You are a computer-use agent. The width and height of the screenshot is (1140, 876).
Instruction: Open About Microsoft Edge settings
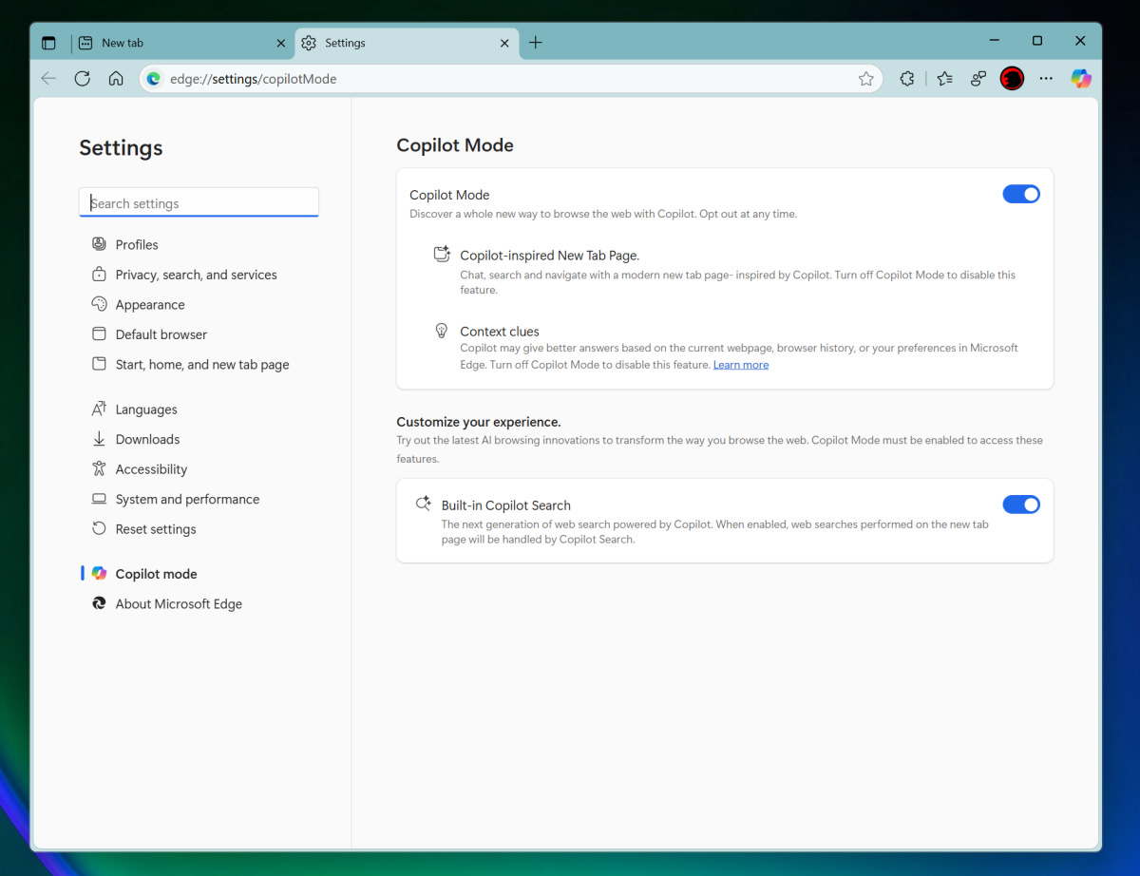179,603
